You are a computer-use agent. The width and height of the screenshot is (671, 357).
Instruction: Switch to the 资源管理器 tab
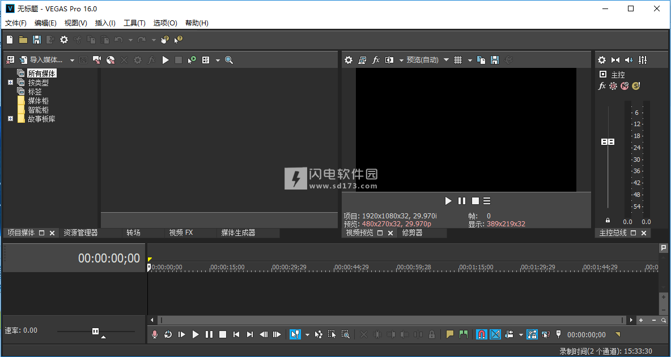point(81,233)
